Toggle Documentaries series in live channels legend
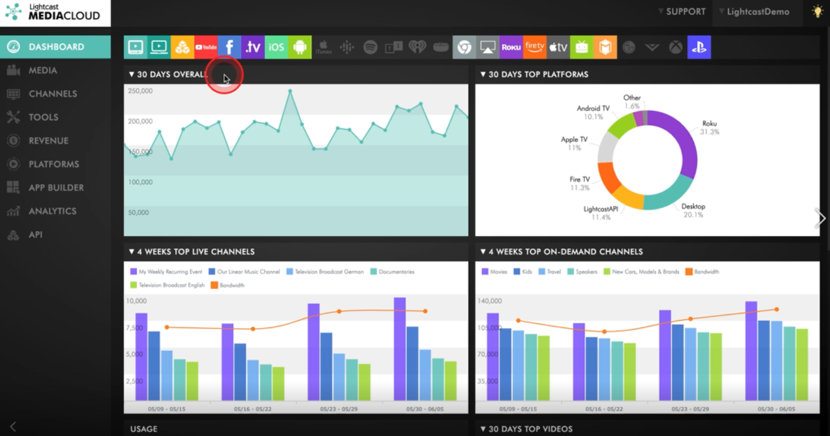The image size is (830, 436). (392, 271)
